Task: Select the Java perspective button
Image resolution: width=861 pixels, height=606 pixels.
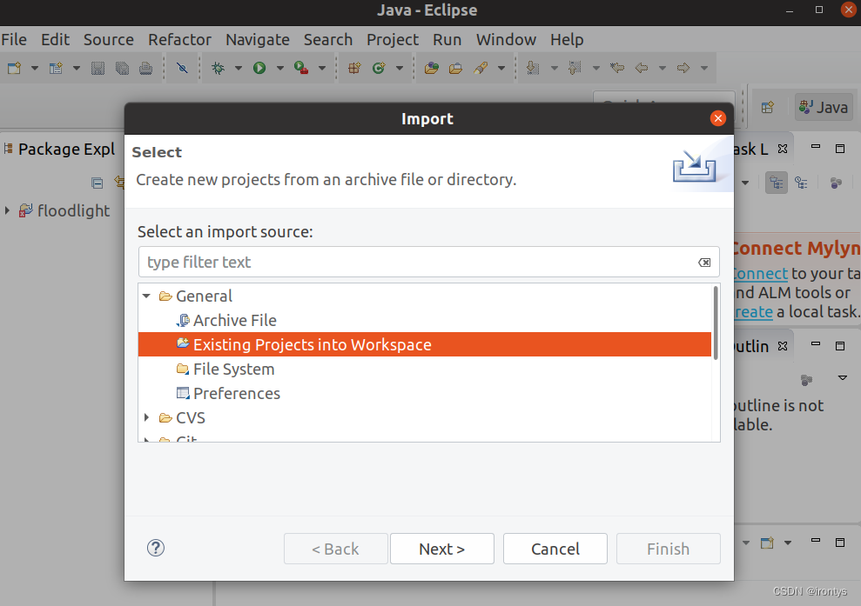Action: tap(824, 107)
